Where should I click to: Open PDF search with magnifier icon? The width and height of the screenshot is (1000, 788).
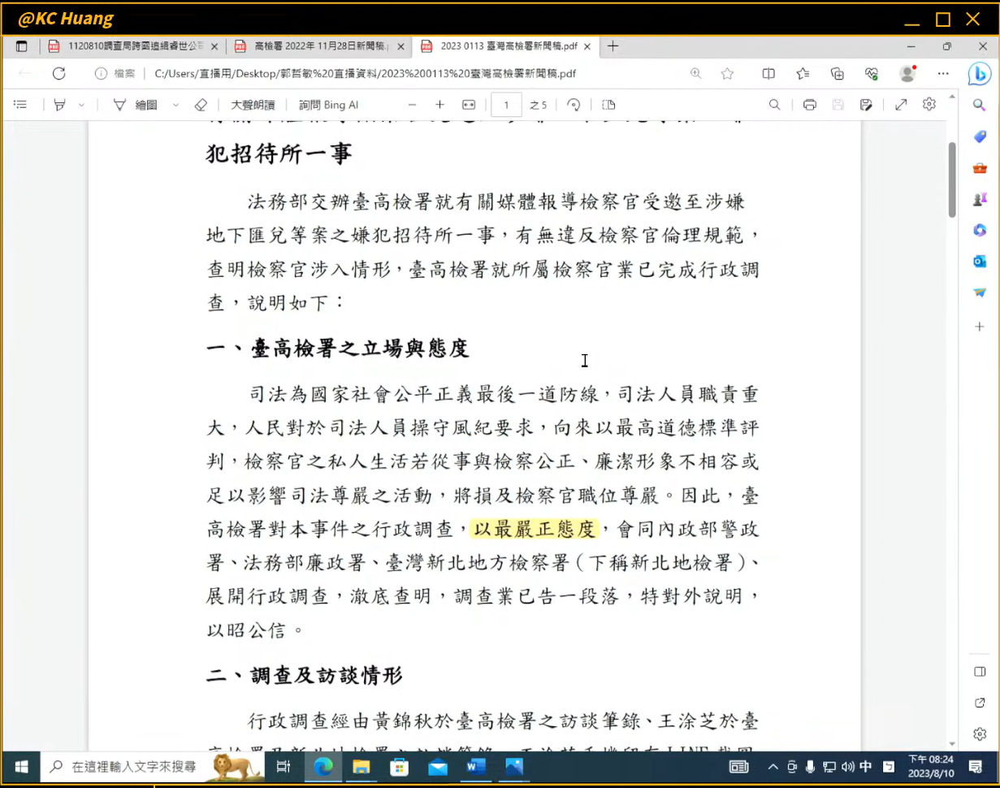click(774, 105)
